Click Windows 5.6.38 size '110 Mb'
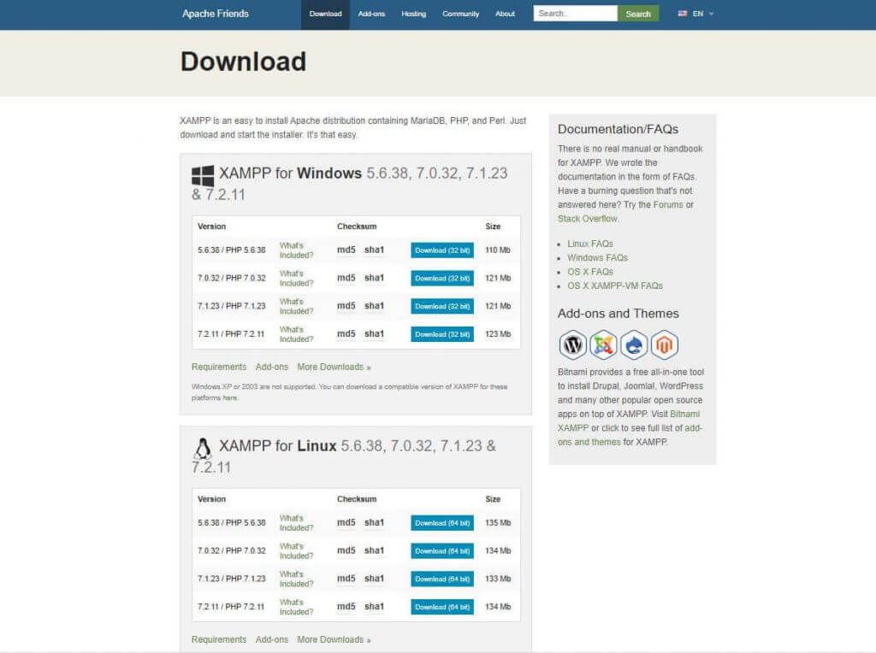The image size is (876, 653). [x=498, y=250]
